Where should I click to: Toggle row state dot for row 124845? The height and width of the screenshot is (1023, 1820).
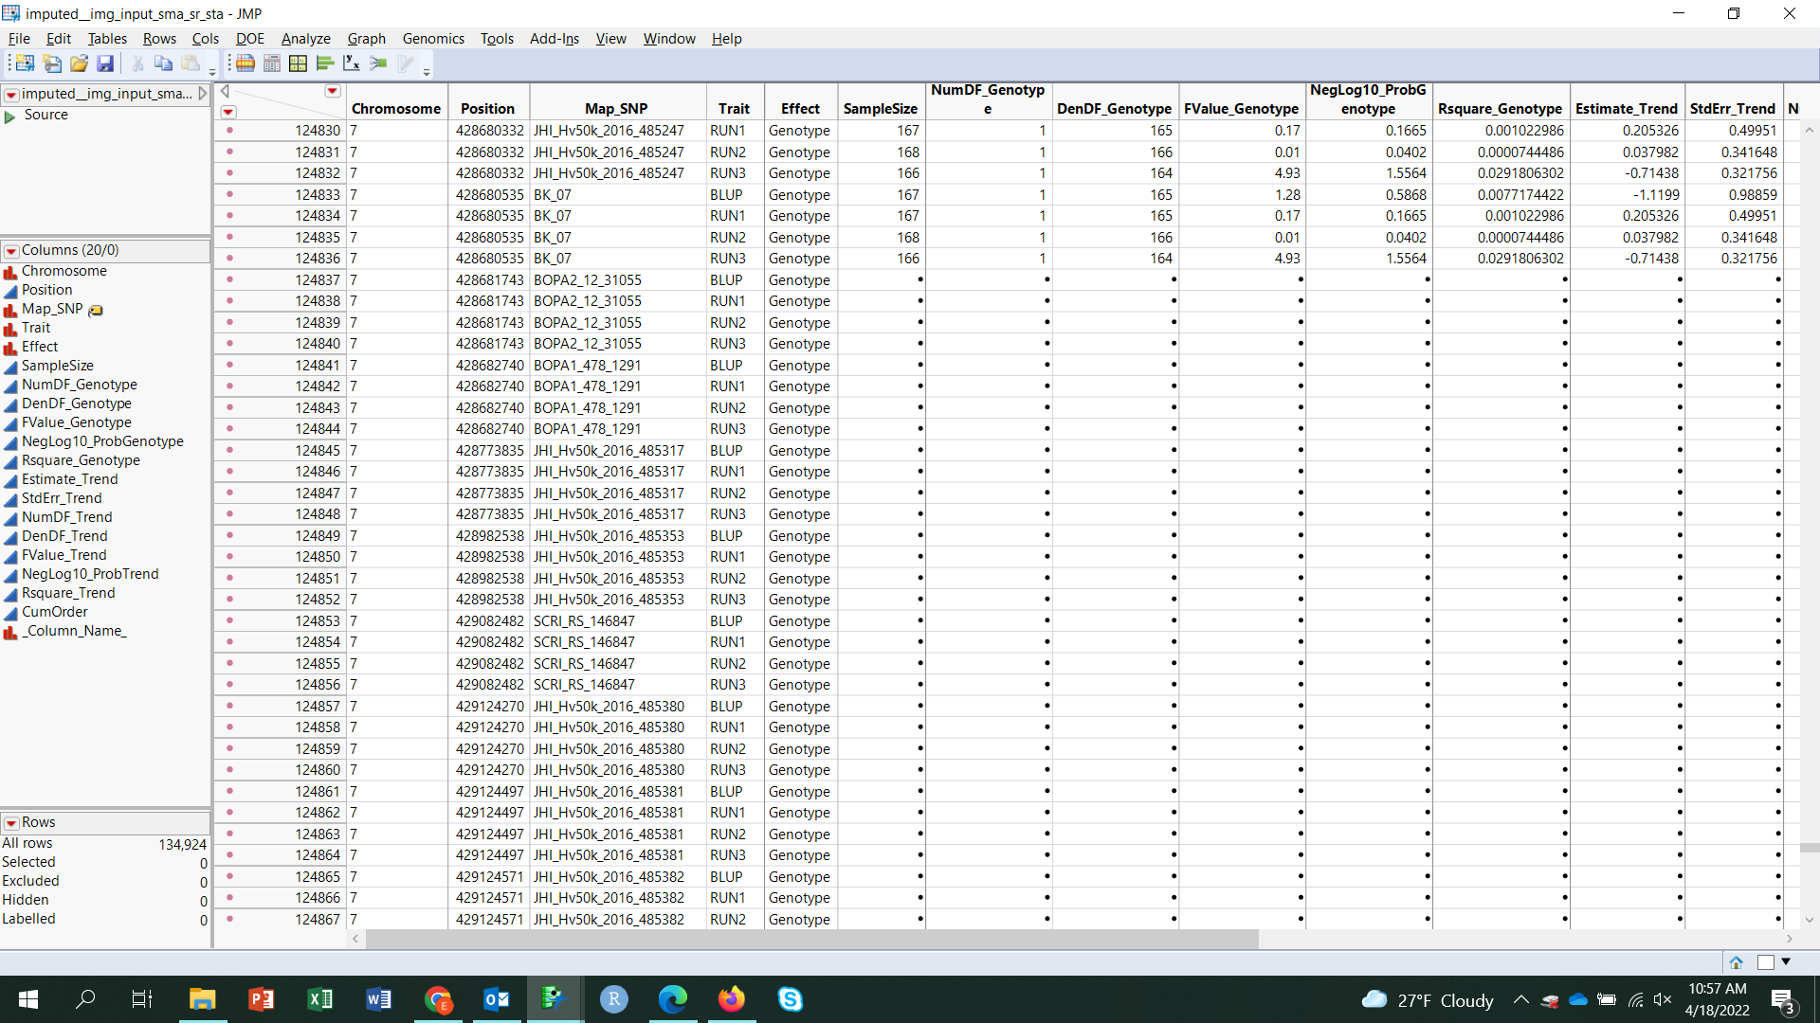click(229, 450)
